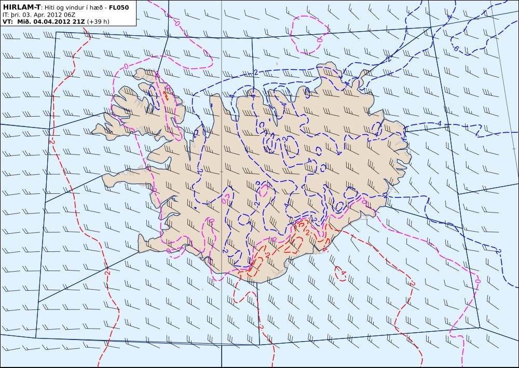Click the blue -6 contour label
Image resolution: width=519 pixels, height=368 pixels.
click(x=455, y=49)
